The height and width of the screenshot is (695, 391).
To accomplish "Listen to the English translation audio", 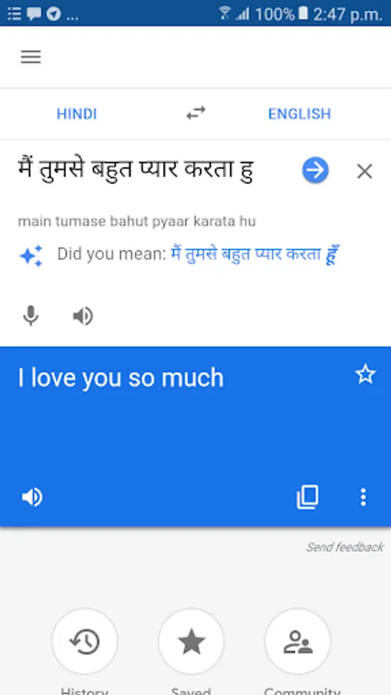I will (32, 497).
